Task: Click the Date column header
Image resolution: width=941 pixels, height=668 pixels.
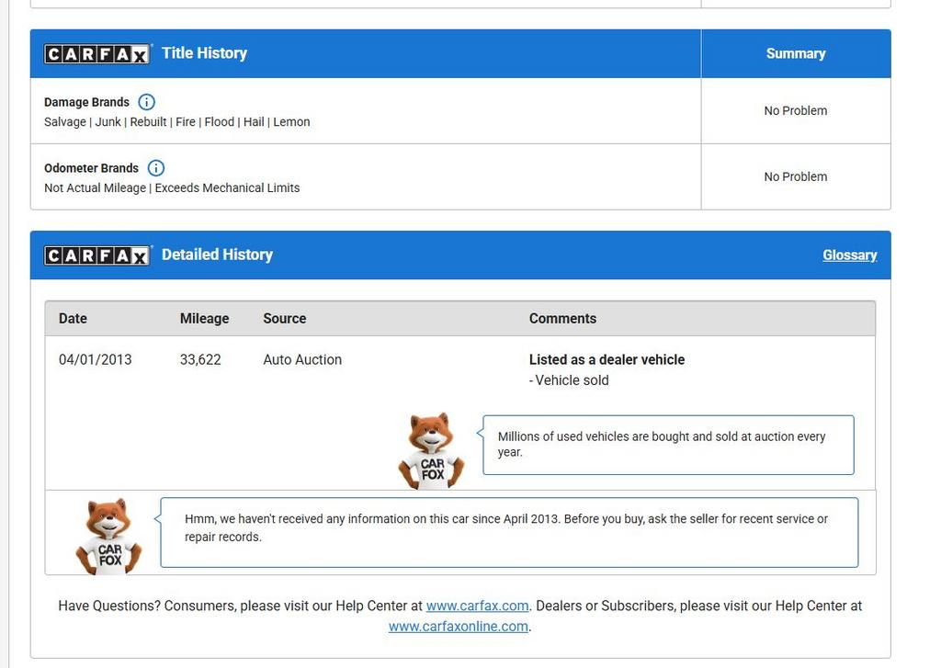Action: click(x=73, y=319)
